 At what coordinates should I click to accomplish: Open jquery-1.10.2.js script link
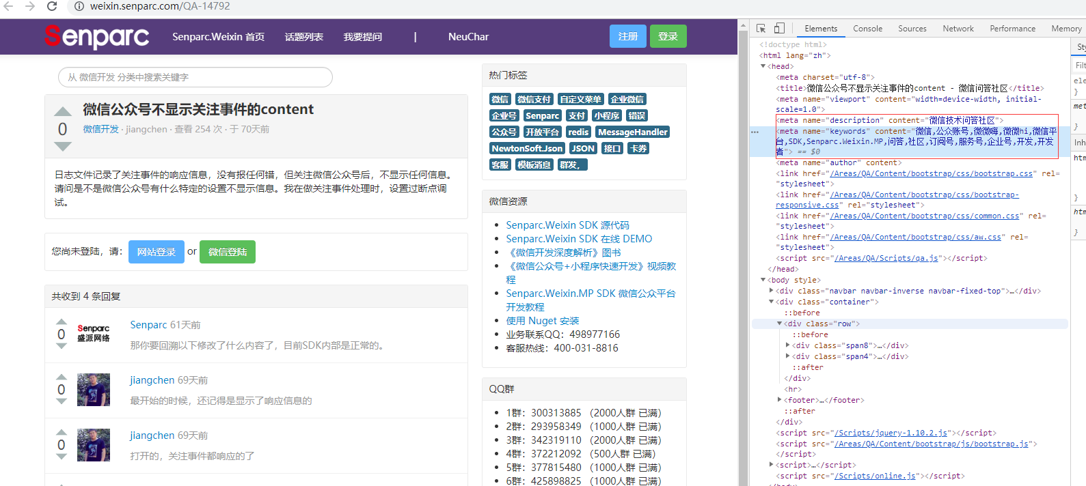coord(891,433)
